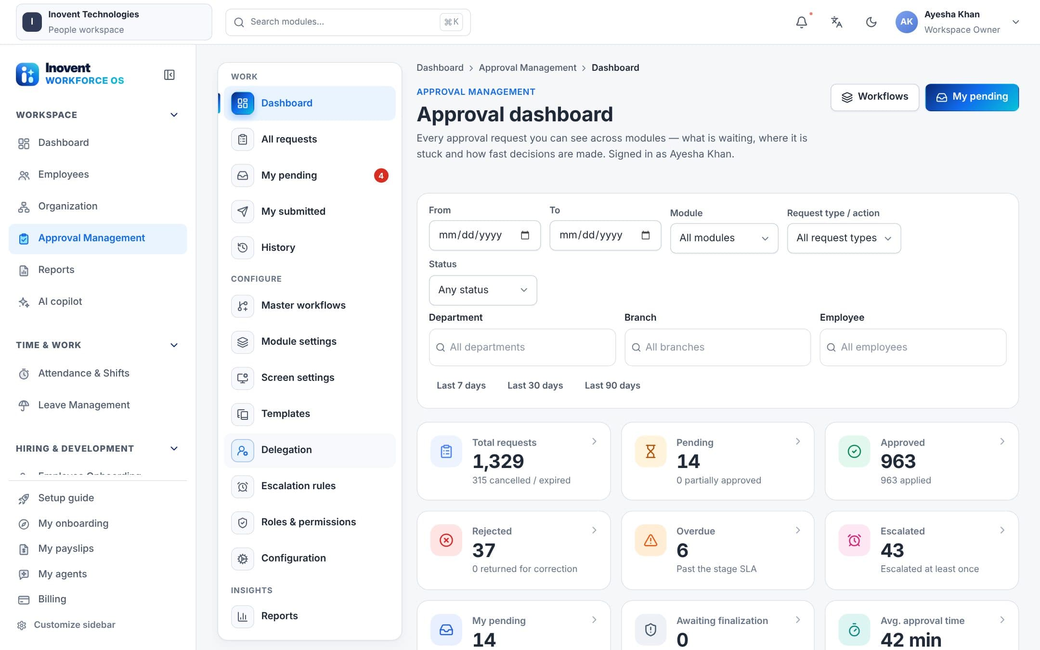Apply the Last 7 days filter

point(461,385)
